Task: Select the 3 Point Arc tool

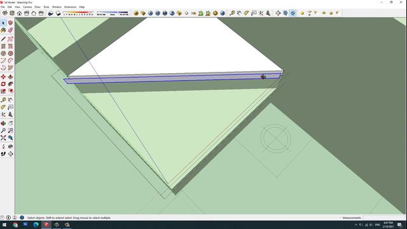Action: pyautogui.click(x=3, y=68)
